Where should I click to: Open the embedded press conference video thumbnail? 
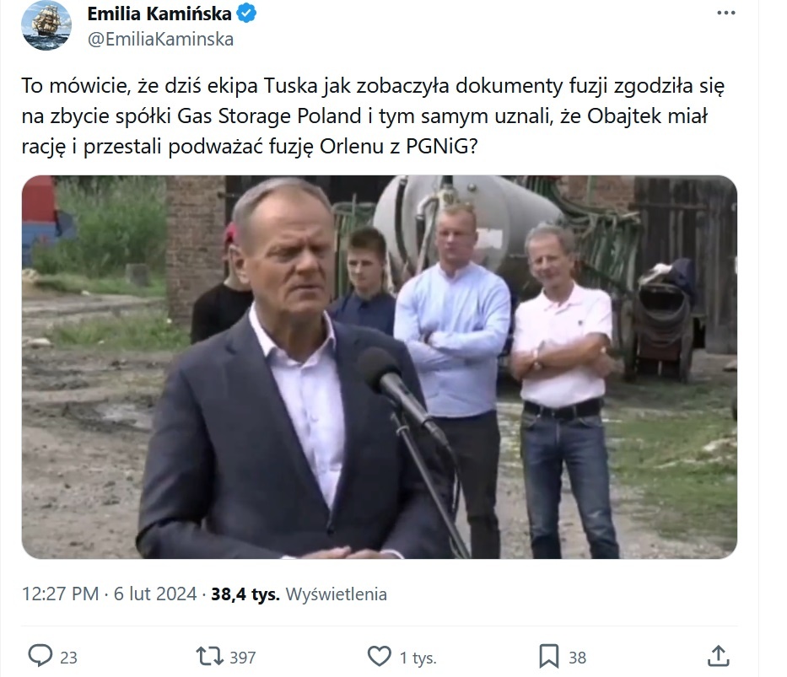(380, 367)
